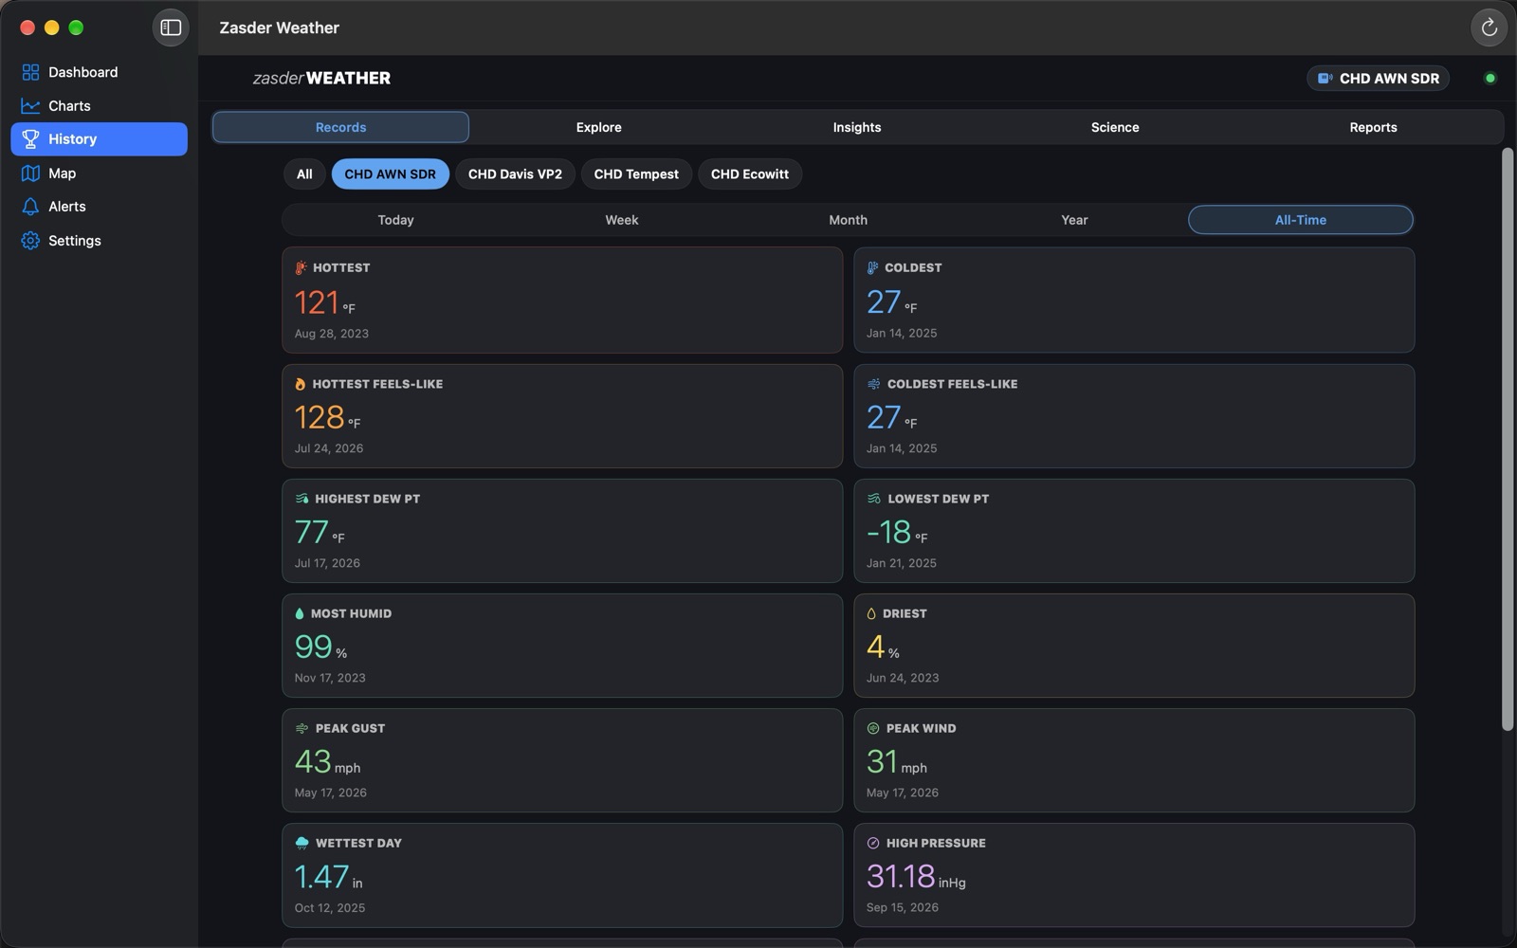Click the Peak Wind circular icon
The width and height of the screenshot is (1517, 948).
tap(873, 728)
